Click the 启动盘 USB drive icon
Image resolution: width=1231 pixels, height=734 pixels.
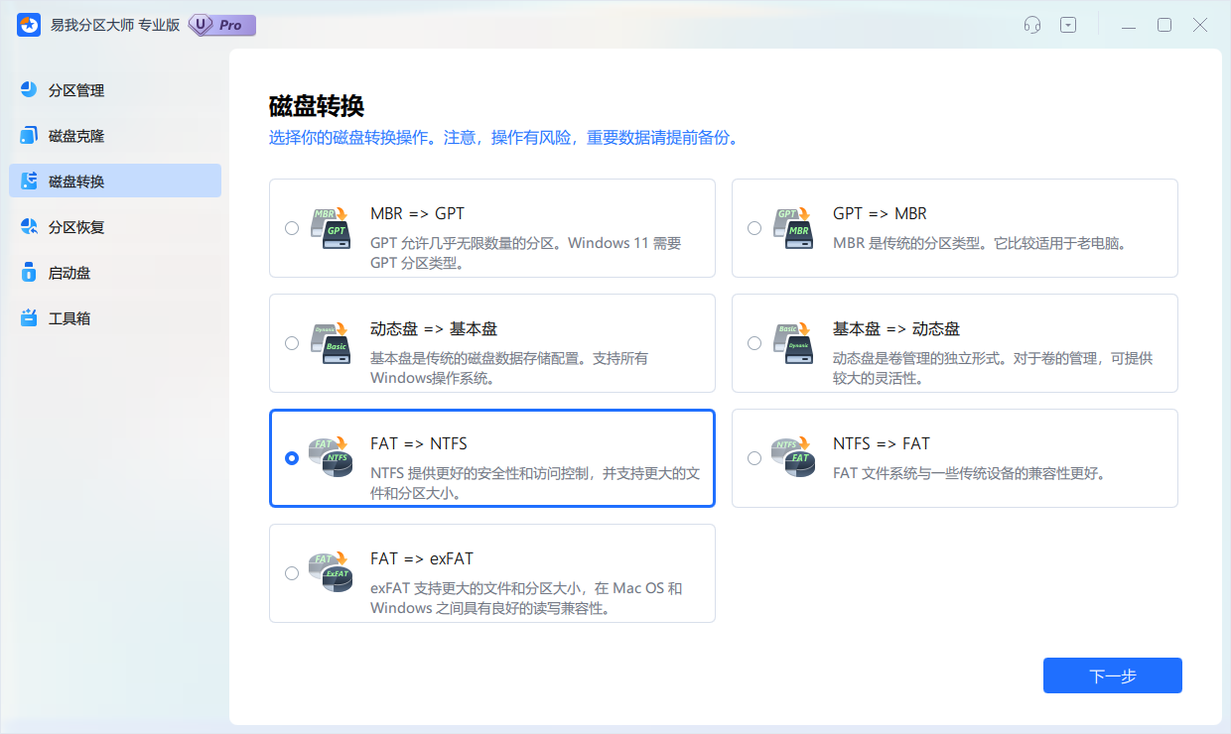[29, 273]
